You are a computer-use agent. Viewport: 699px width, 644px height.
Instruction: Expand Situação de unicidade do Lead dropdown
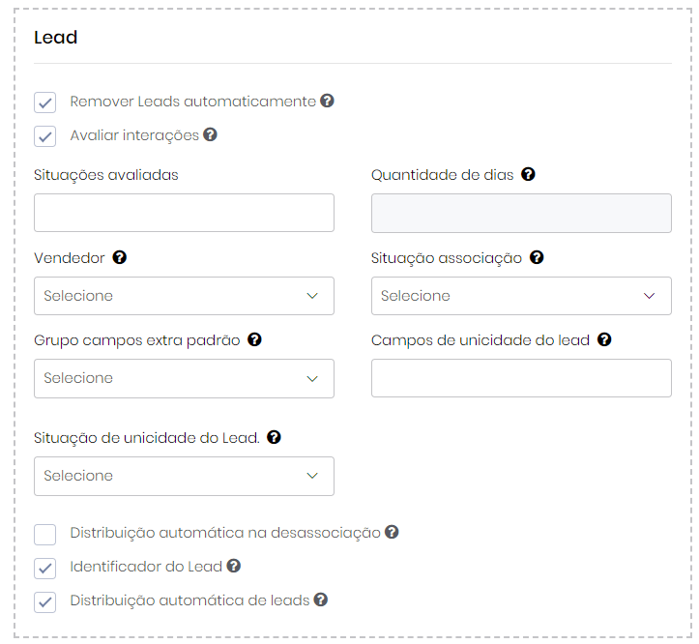pyautogui.click(x=184, y=476)
